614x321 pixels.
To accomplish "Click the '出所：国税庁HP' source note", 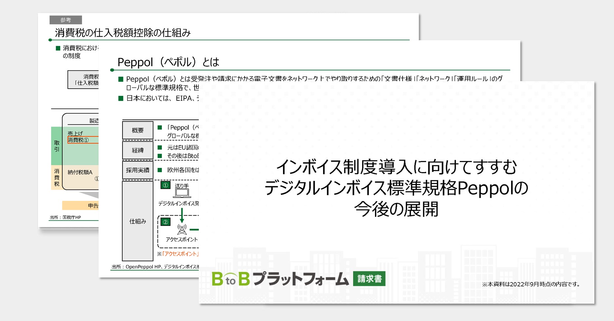I will 65,217.
